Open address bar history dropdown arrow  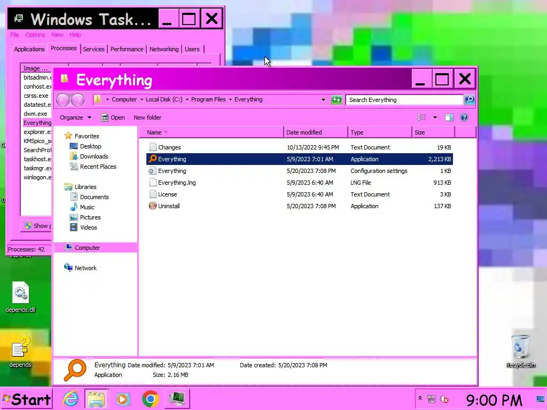pyautogui.click(x=323, y=100)
